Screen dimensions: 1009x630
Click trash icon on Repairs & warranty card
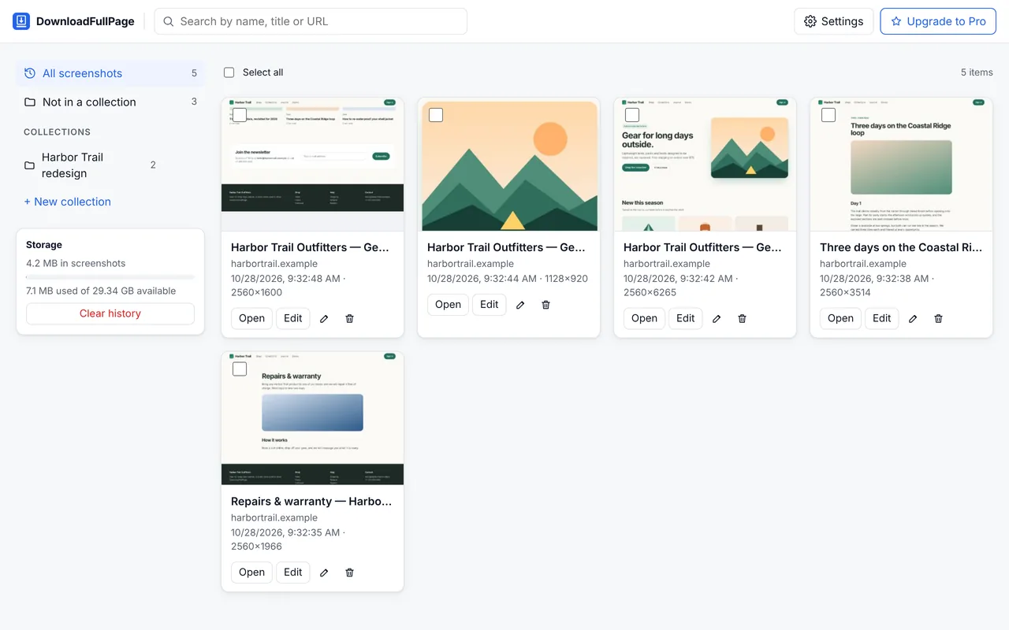350,573
